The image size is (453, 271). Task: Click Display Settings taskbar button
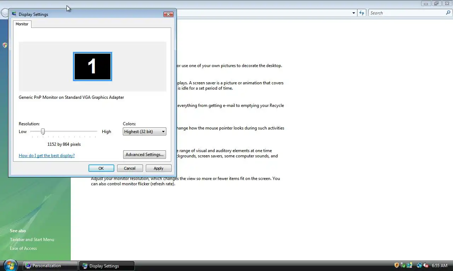107,266
